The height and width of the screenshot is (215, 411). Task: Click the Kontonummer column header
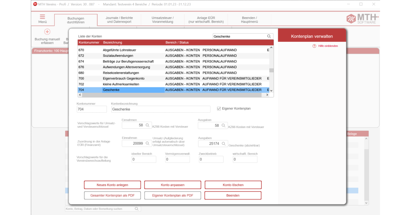[x=89, y=42]
